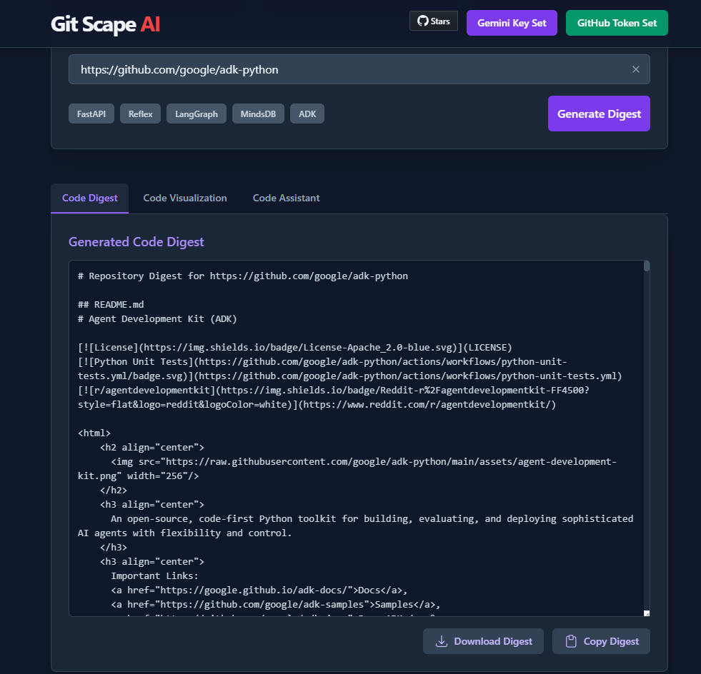Image resolution: width=701 pixels, height=674 pixels.
Task: Switch to the Code Visualization tab
Action: [x=184, y=198]
